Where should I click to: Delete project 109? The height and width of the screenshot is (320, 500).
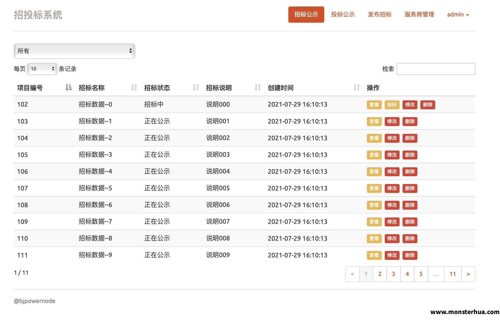pyautogui.click(x=410, y=222)
